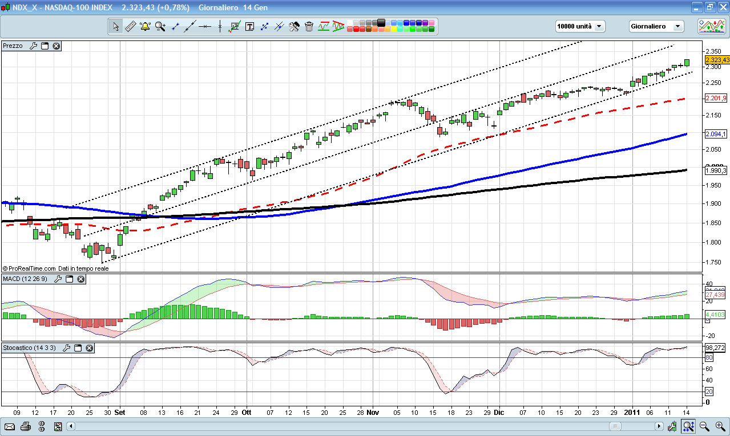Select the vertical line drawing tool
The width and height of the screenshot is (730, 436).
pyautogui.click(x=220, y=26)
